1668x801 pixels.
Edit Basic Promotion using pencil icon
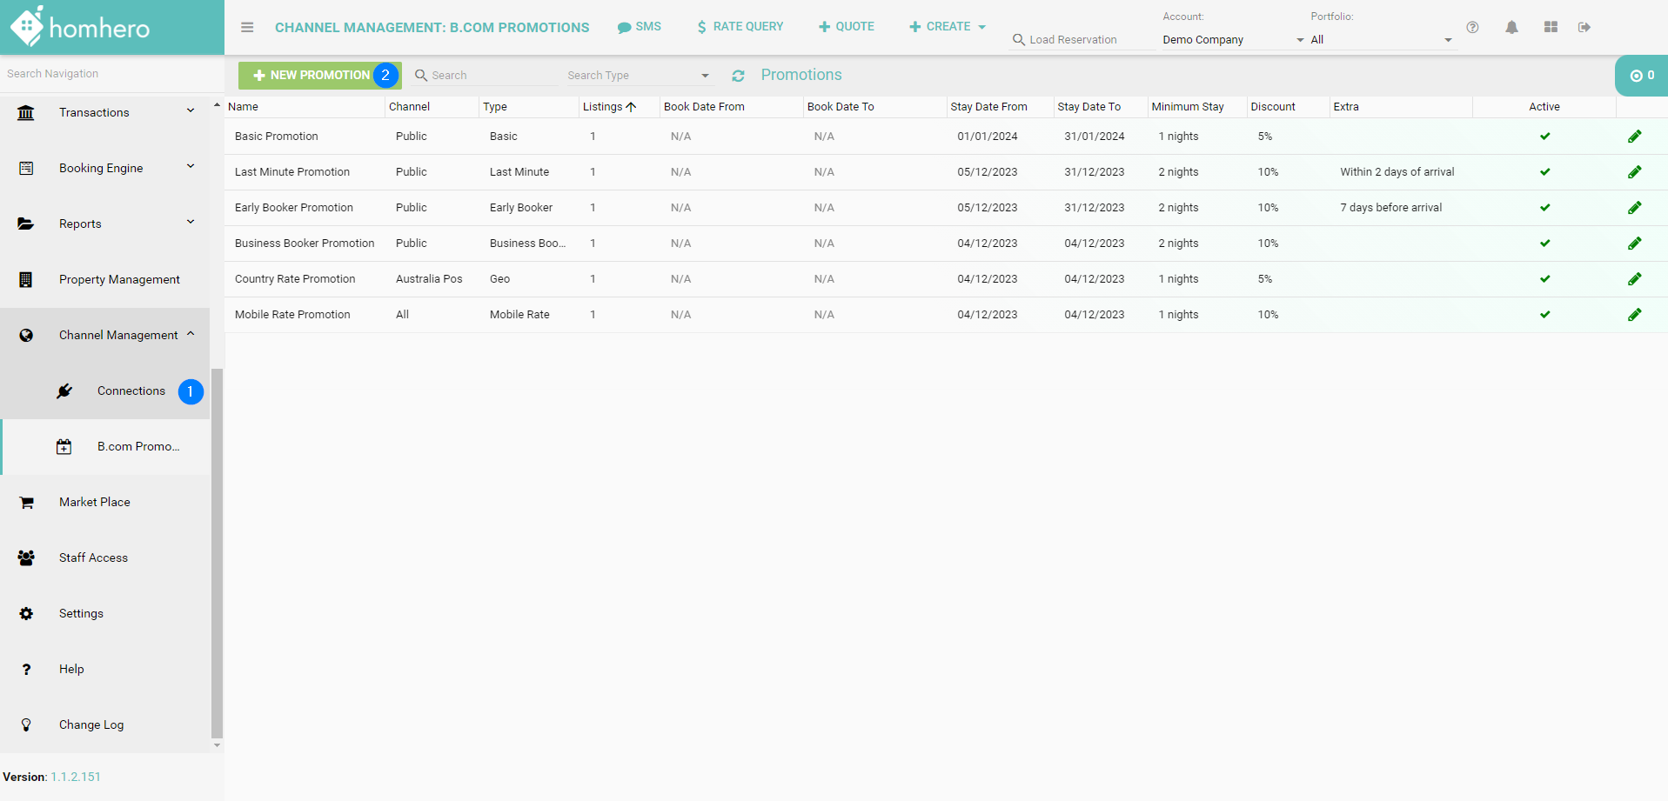click(1634, 137)
